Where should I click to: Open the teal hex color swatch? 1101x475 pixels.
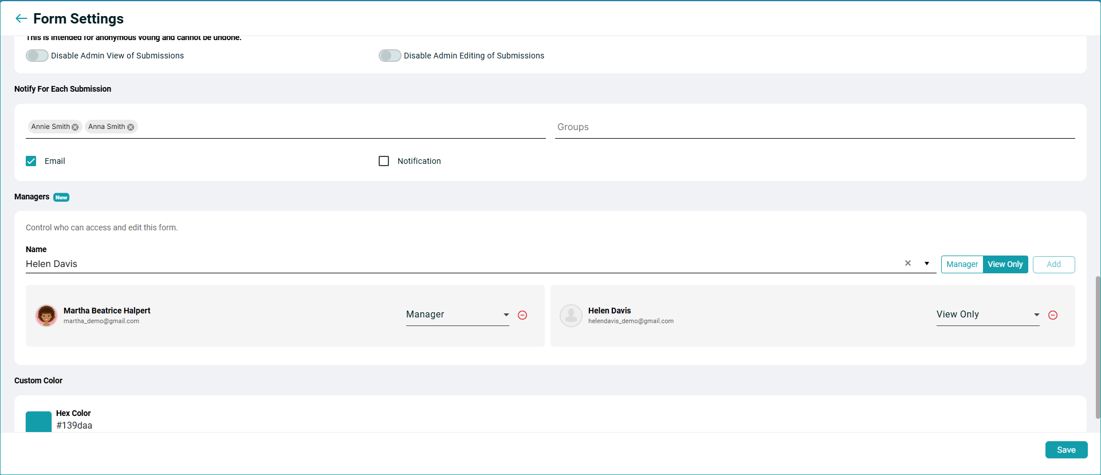(x=38, y=422)
